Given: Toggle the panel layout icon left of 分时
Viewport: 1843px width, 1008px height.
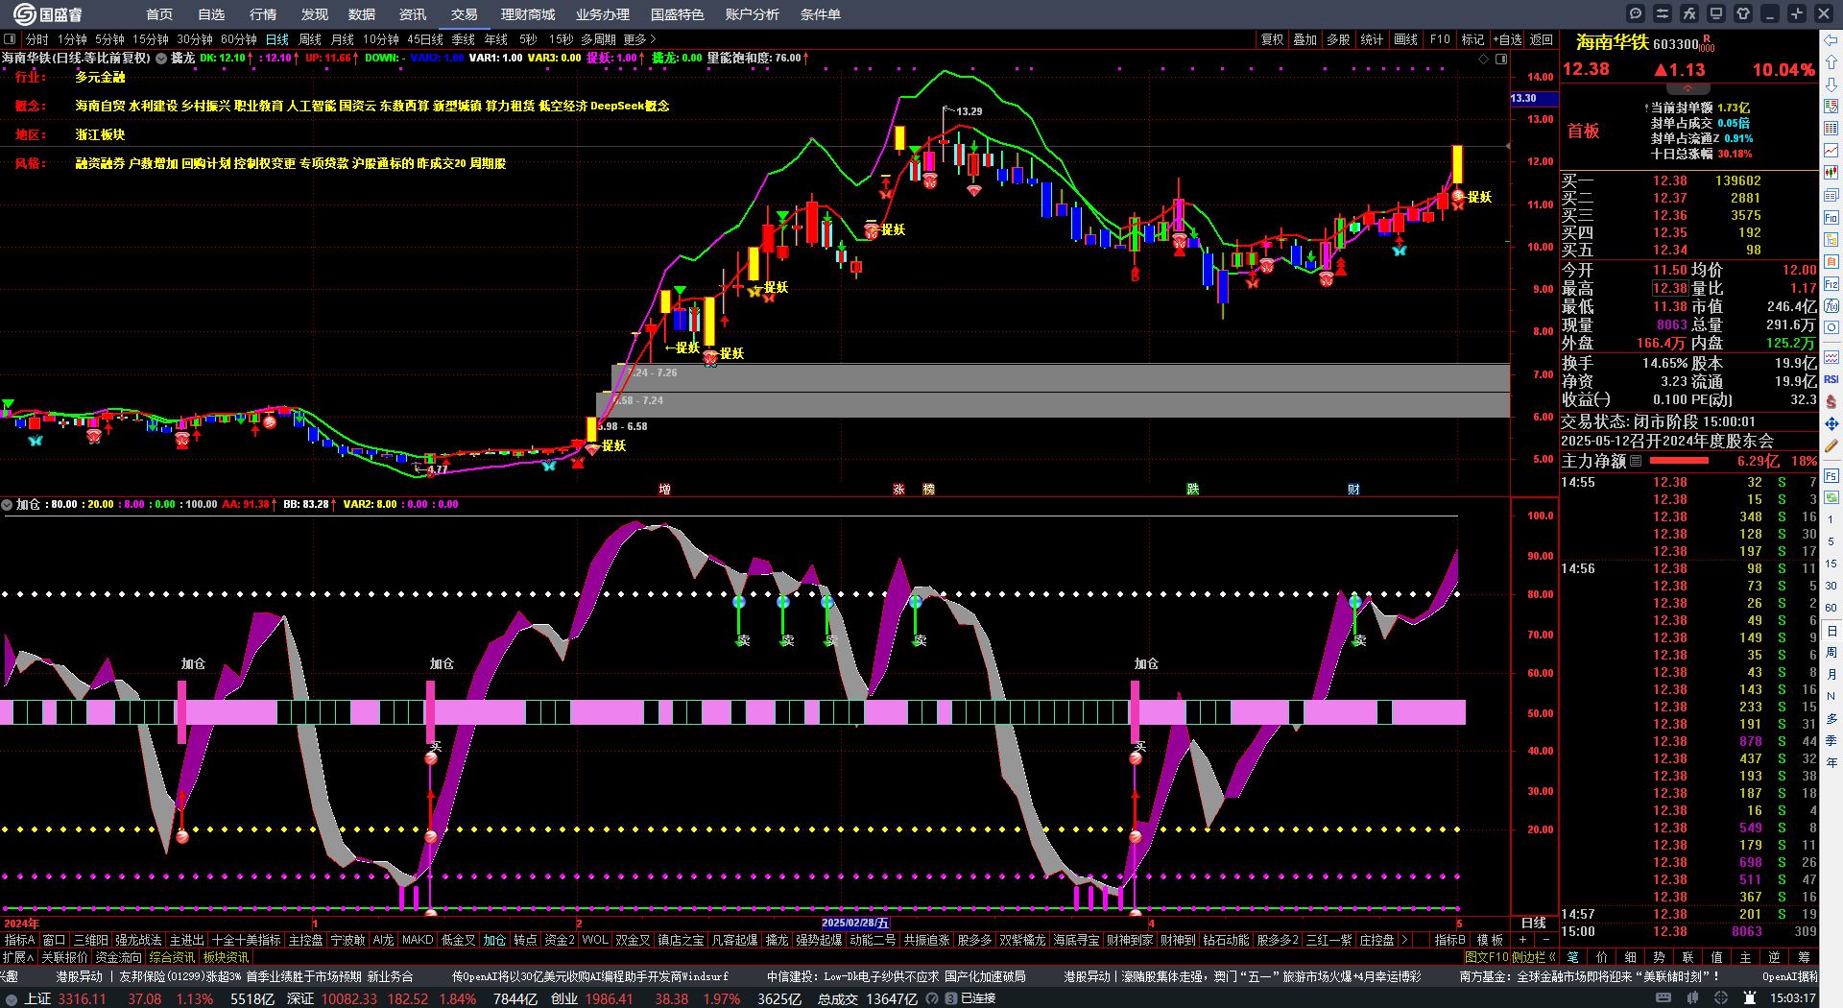Looking at the screenshot, I should (11, 39).
